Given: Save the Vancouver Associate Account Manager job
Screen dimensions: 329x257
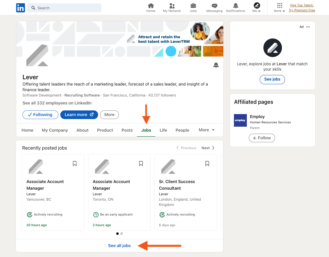Looking at the screenshot, I should tap(75, 163).
